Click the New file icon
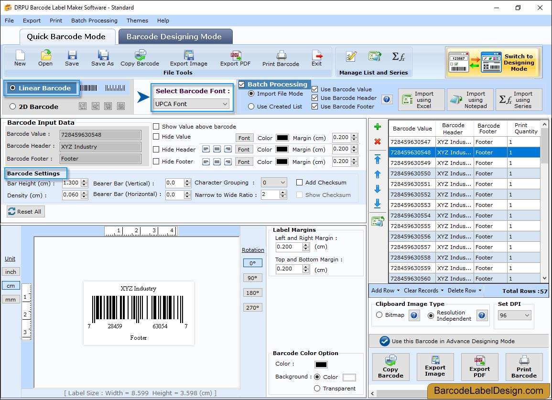This screenshot has height=400, width=552. (20, 58)
